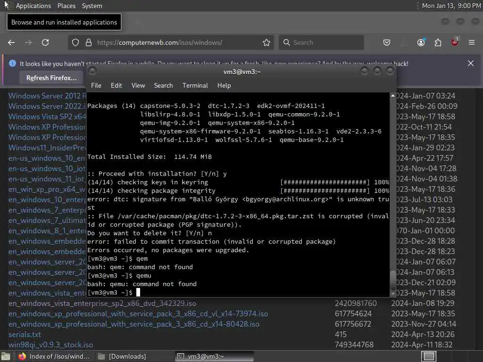This screenshot has height=362, width=483.
Task: Click the file size 749344768
Action: click(x=354, y=345)
